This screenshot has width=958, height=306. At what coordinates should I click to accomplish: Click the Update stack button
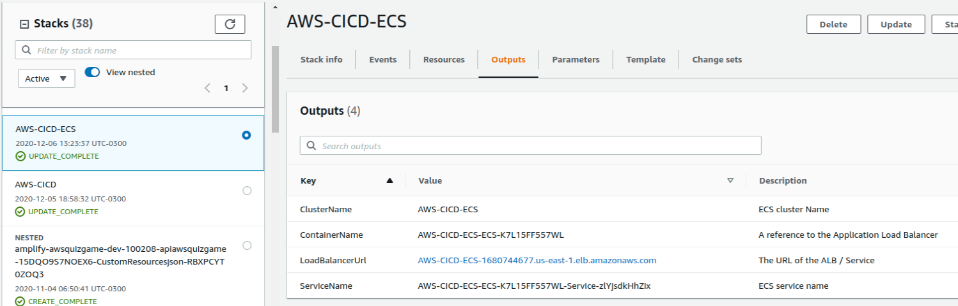pos(896,24)
